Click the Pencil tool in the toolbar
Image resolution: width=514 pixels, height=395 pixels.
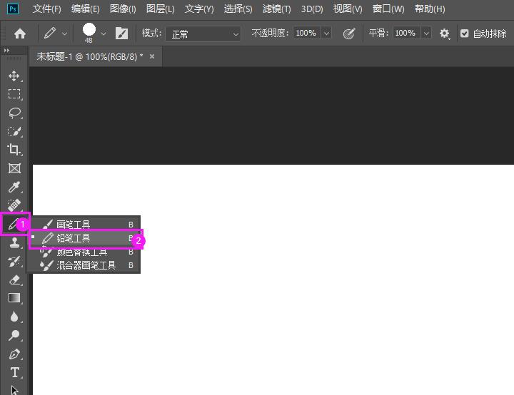click(x=14, y=225)
